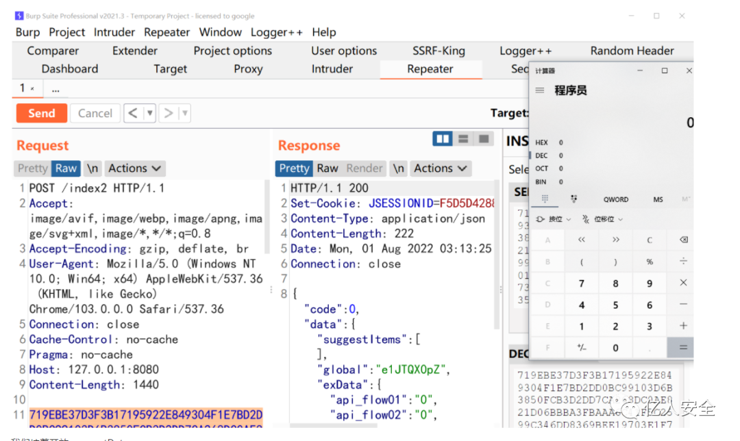
Task: Toggle \n display in Request panel
Action: coord(92,168)
